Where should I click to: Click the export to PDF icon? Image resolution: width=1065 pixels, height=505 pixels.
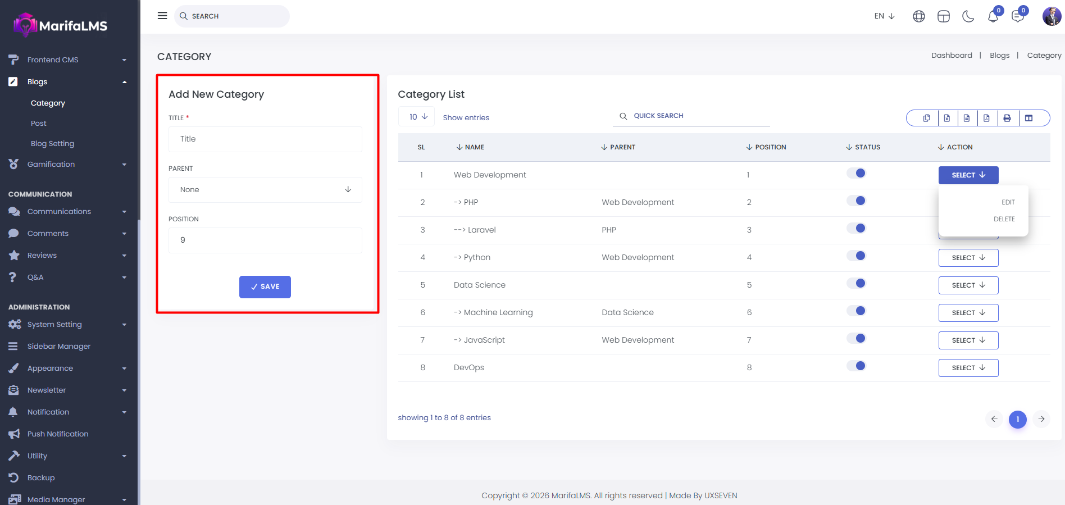[x=986, y=118]
